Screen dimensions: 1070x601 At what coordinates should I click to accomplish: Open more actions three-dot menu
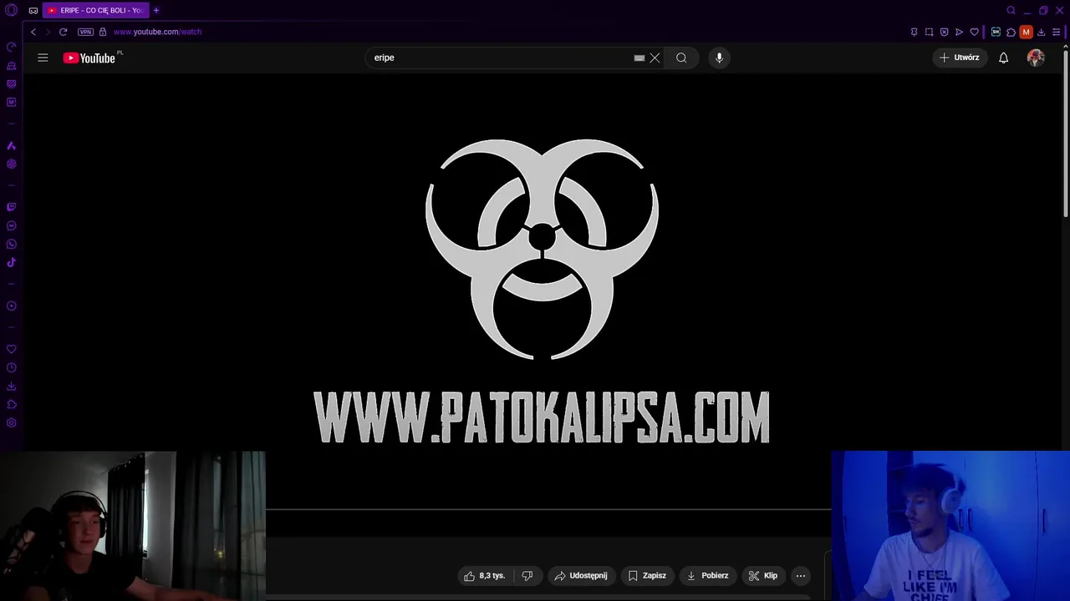[801, 575]
